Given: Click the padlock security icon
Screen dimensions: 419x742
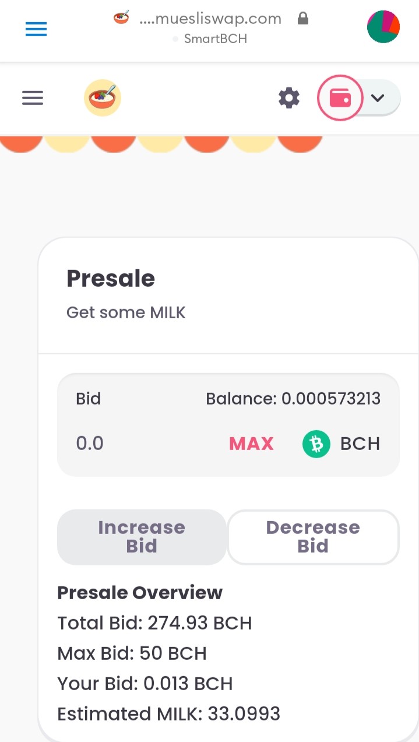Looking at the screenshot, I should [x=302, y=19].
